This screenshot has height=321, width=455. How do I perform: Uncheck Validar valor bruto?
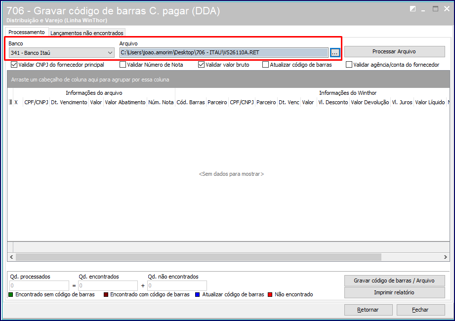[x=202, y=65]
